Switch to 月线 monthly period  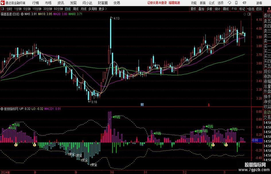click(x=83, y=9)
